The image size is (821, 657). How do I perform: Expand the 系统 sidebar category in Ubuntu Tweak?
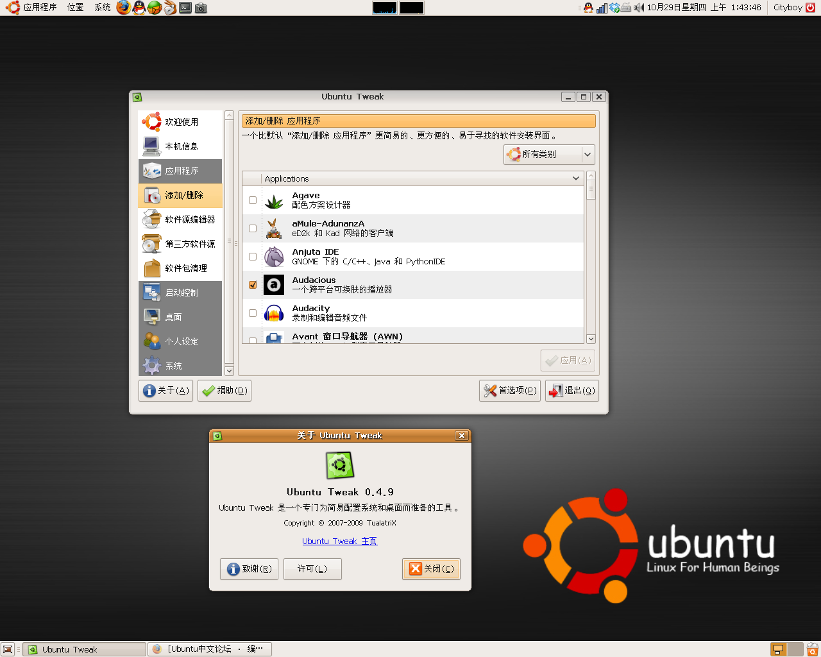[180, 365]
